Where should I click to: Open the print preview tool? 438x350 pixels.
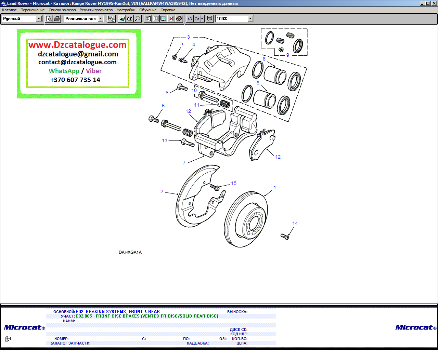click(x=49, y=19)
